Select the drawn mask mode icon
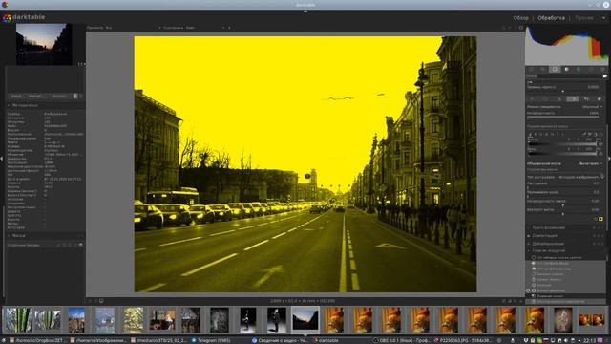The height and width of the screenshot is (344, 611). point(559,99)
